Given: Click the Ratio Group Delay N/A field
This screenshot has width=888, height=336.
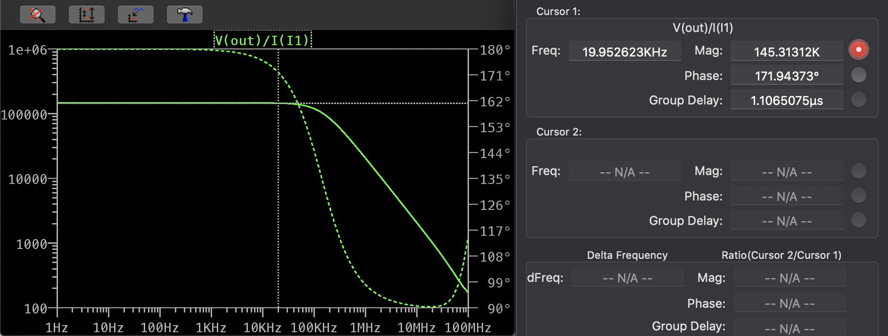Looking at the screenshot, I should 790,327.
